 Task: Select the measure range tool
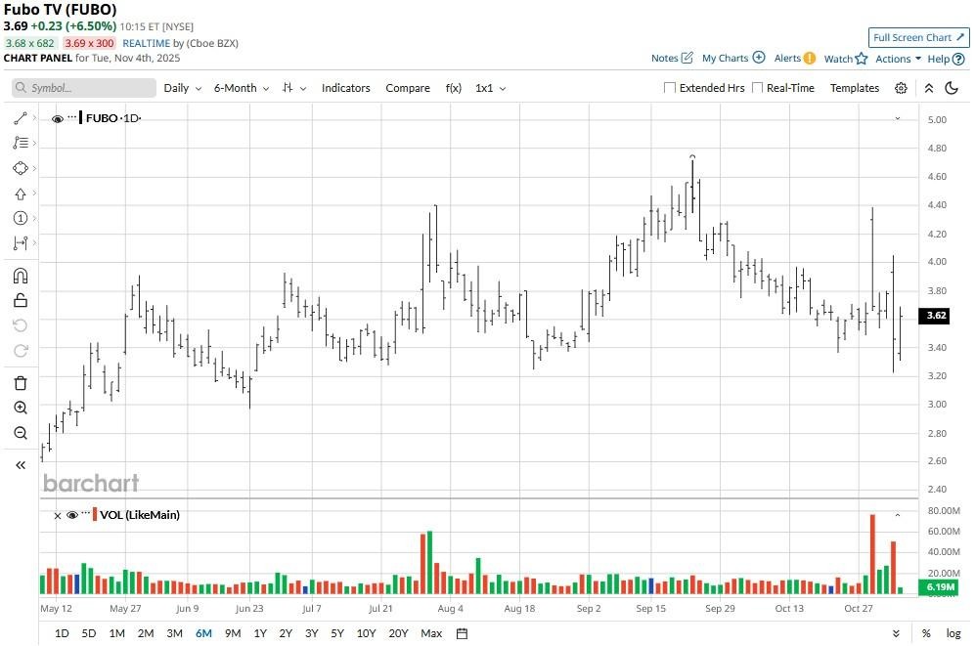20,243
